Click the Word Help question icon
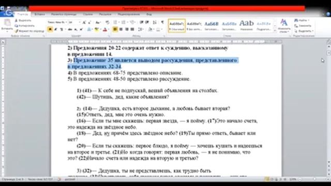The image size is (331, 186). 328,14
